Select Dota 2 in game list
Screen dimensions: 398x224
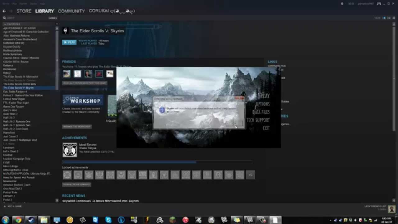(x=7, y=73)
